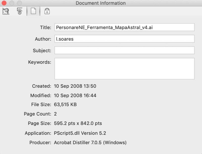Click the Producer Acrobat Distiller text
The image size is (202, 154).
[90, 143]
